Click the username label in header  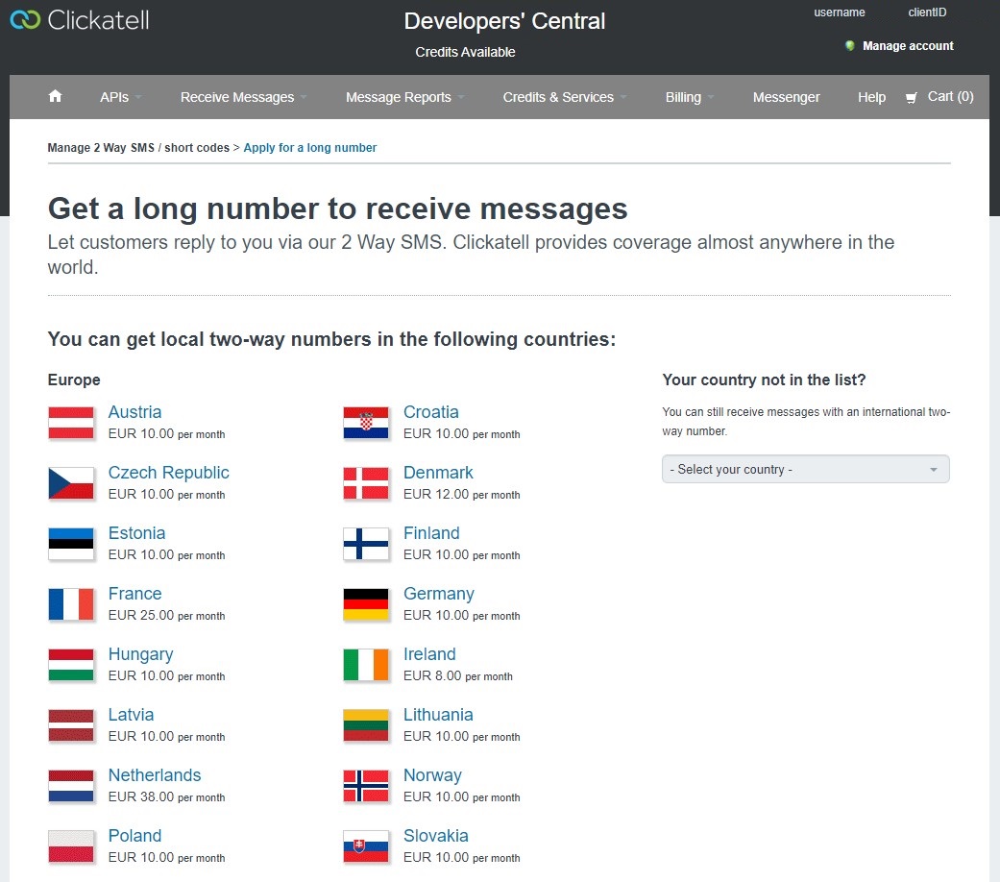pyautogui.click(x=840, y=12)
